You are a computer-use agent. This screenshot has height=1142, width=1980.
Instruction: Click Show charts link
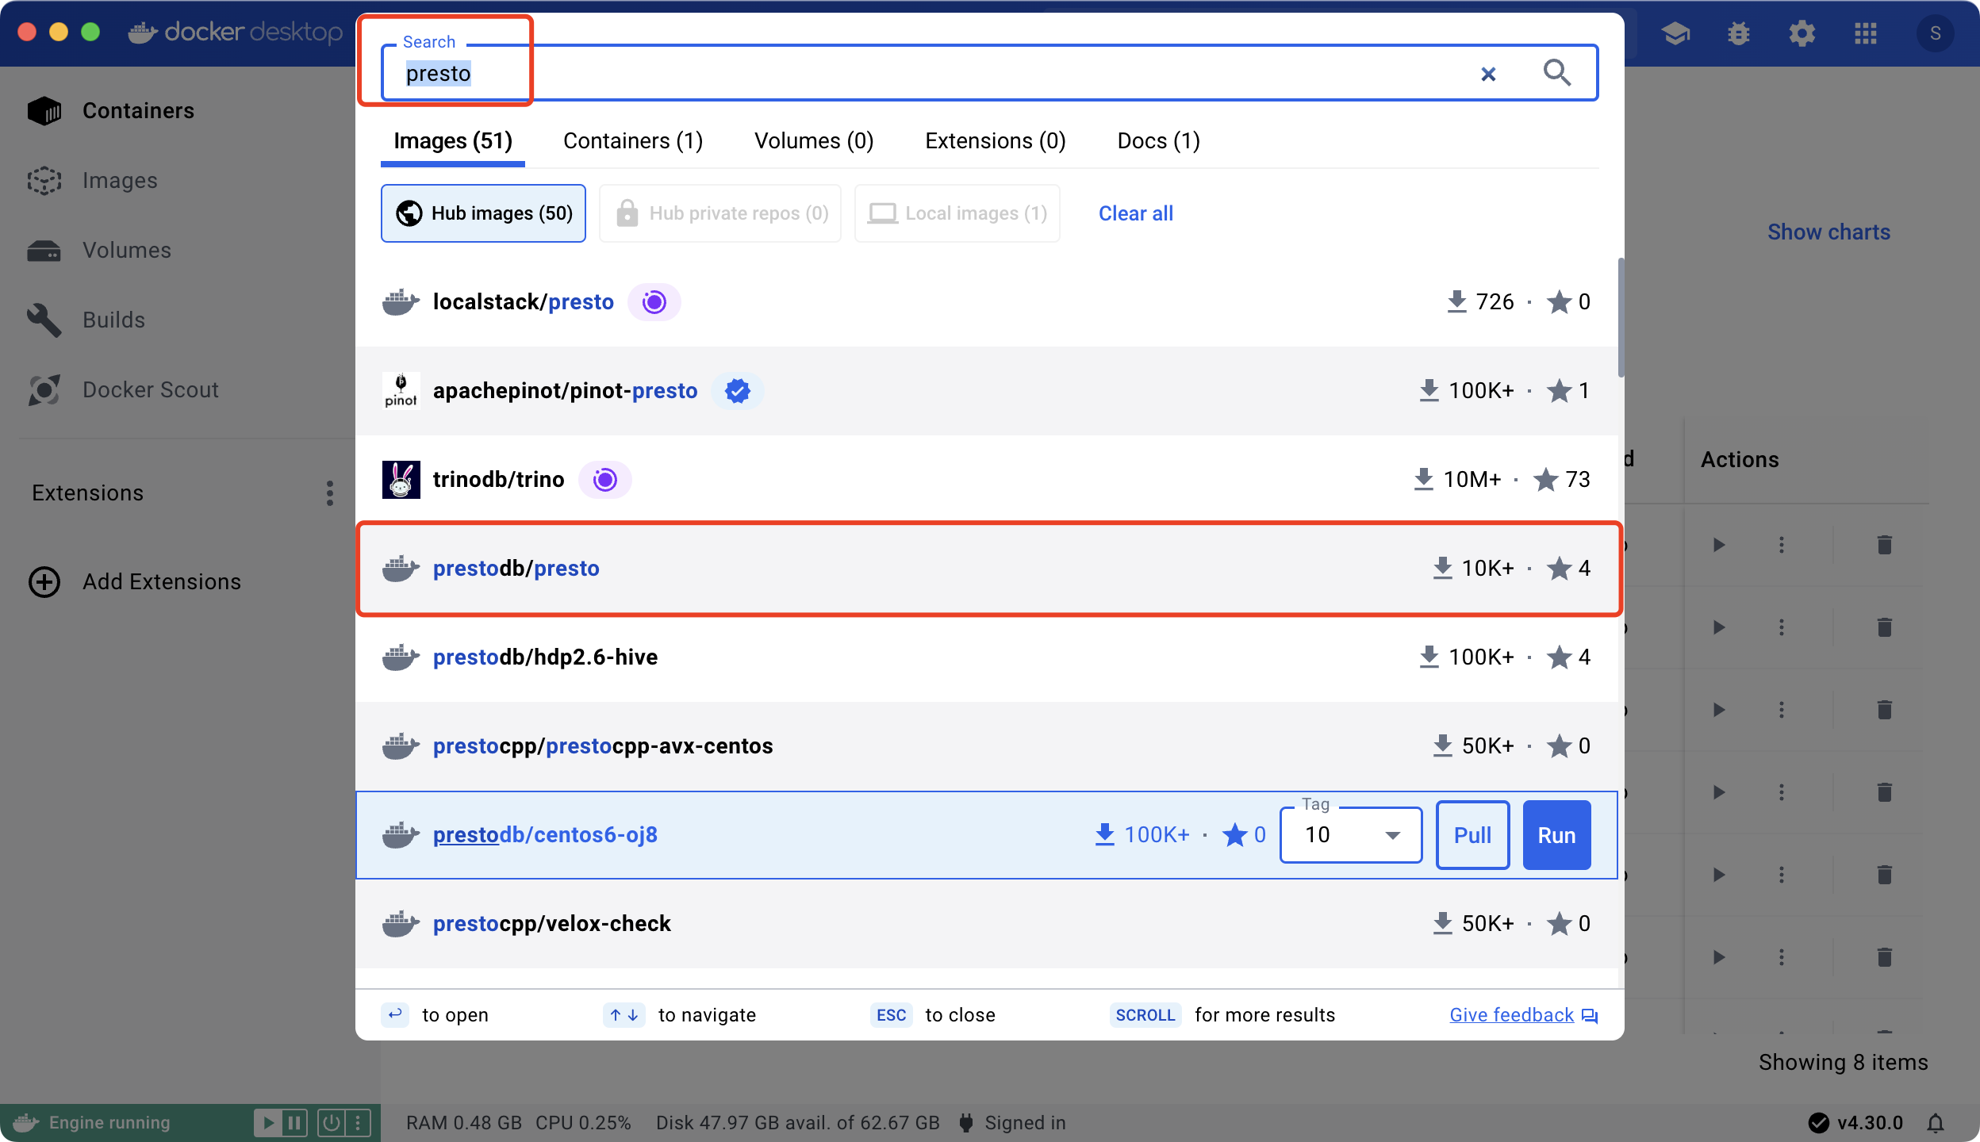(x=1828, y=232)
